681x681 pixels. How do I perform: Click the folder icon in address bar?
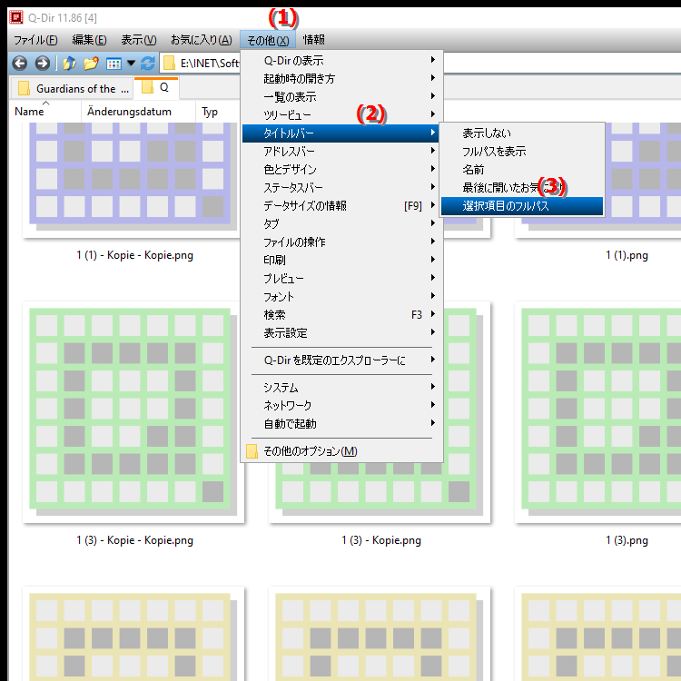170,64
